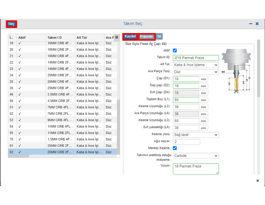
Task: Open the Kesme yönü dropdown
Action: [x=196, y=135]
